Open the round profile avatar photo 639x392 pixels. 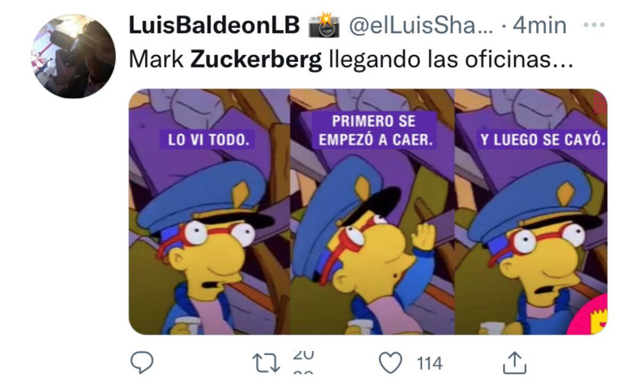click(73, 56)
